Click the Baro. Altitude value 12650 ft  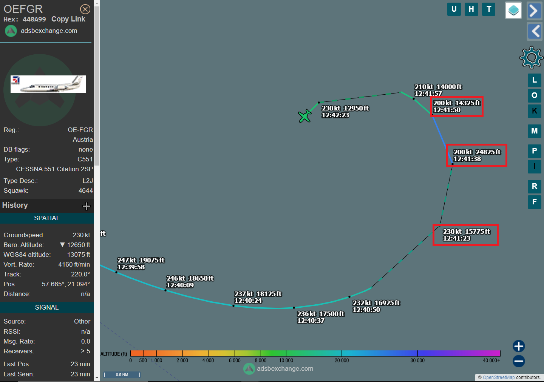click(x=79, y=245)
